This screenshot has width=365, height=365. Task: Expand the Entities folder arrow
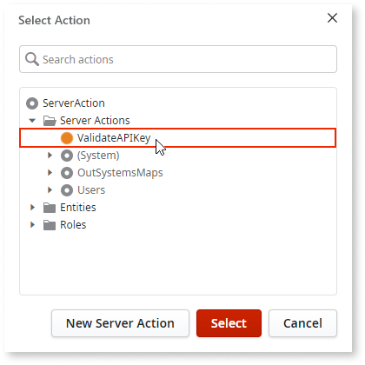click(x=32, y=208)
